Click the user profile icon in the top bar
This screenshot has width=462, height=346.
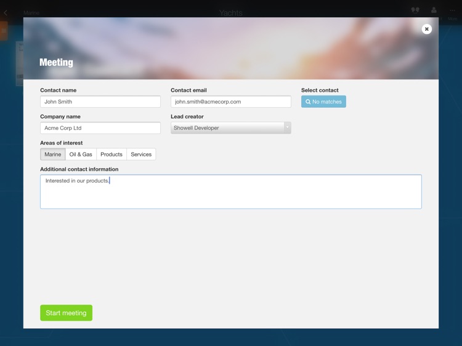(x=434, y=10)
